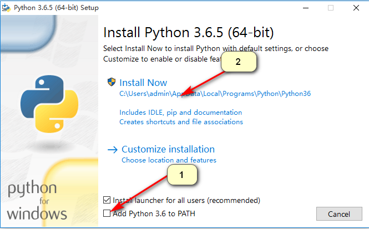Click the Python setup title bar icon
The height and width of the screenshot is (229, 369).
click(x=6, y=8)
